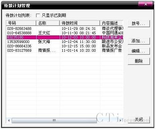156x129 pixels.
Task: Select the row named 王大红
Action: 65,33
